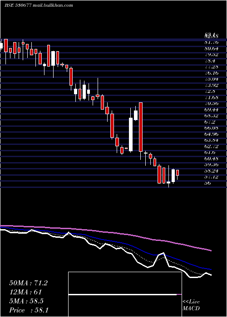Image resolution: width=227 pixels, height=317 pixels.
Task: Click the 57.12 price axis label
Action: (x=212, y=177)
